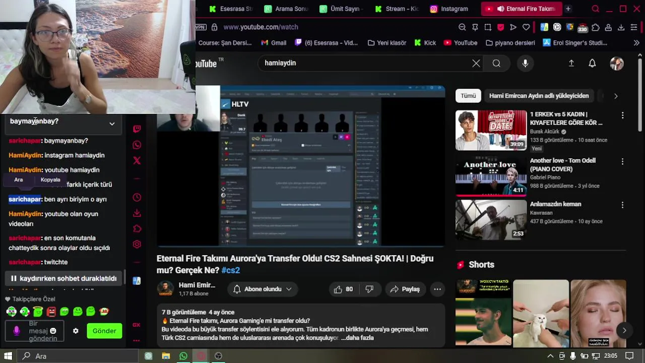Expand the Abone olundu subscription dropdown
Screen dimensions: 645x363
coord(263,289)
